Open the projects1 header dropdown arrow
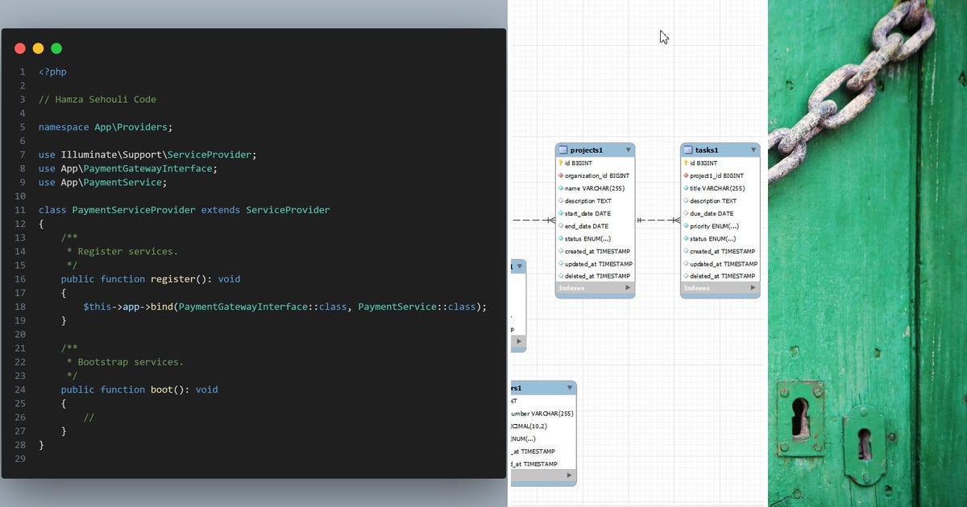 coord(628,150)
